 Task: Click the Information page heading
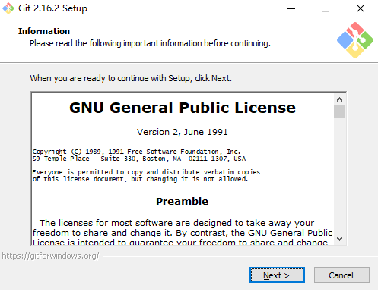(x=44, y=31)
